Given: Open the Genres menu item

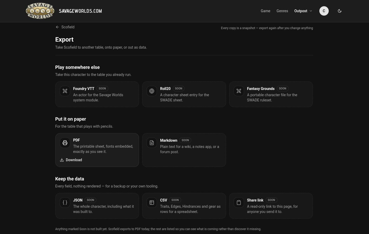Looking at the screenshot, I should pos(282,11).
